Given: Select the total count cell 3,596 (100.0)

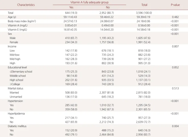Looking at the screenshot, I should 144,13.
